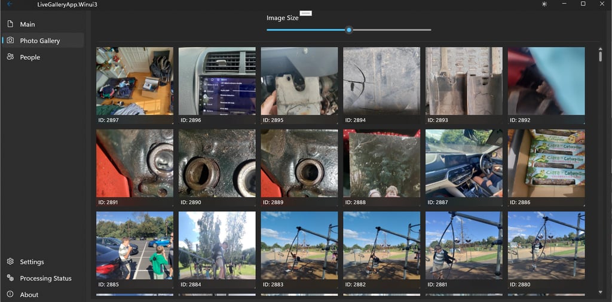The width and height of the screenshot is (612, 302).
Task: Open the About page label
Action: 29,295
